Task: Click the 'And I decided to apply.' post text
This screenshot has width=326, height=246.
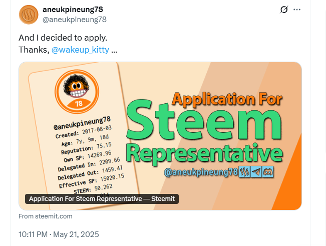Action: [63, 38]
